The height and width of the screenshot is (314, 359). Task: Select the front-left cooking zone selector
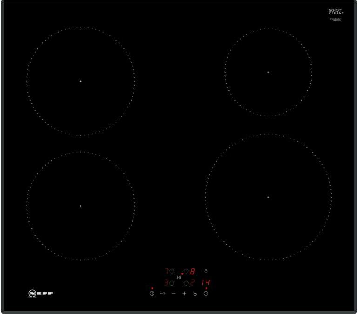tap(172, 282)
